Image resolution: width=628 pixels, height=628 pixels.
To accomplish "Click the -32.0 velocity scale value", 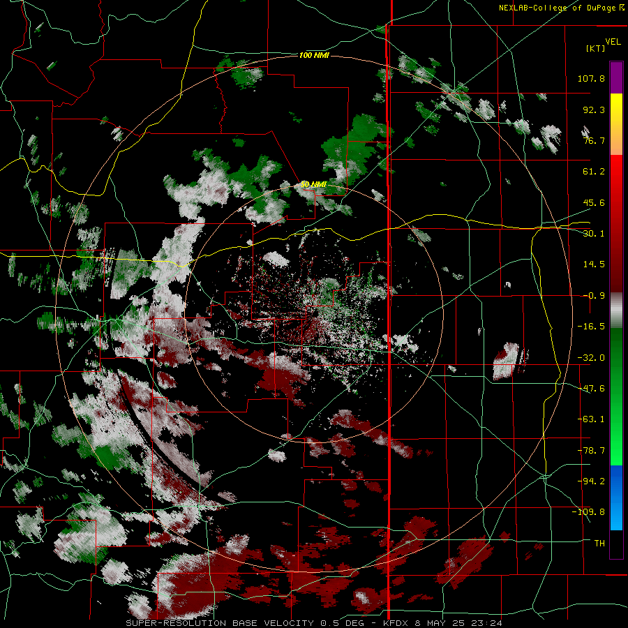I will pos(591,358).
